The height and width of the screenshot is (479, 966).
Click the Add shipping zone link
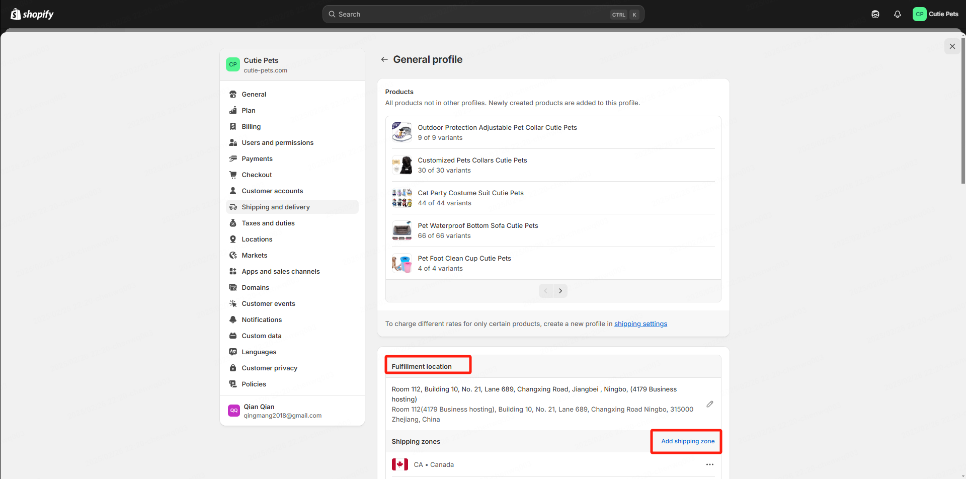(x=687, y=441)
